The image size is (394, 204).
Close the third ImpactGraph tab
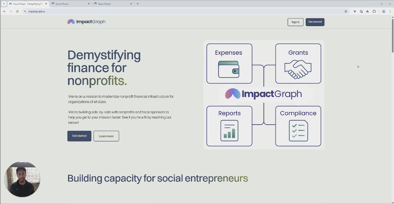131,4
